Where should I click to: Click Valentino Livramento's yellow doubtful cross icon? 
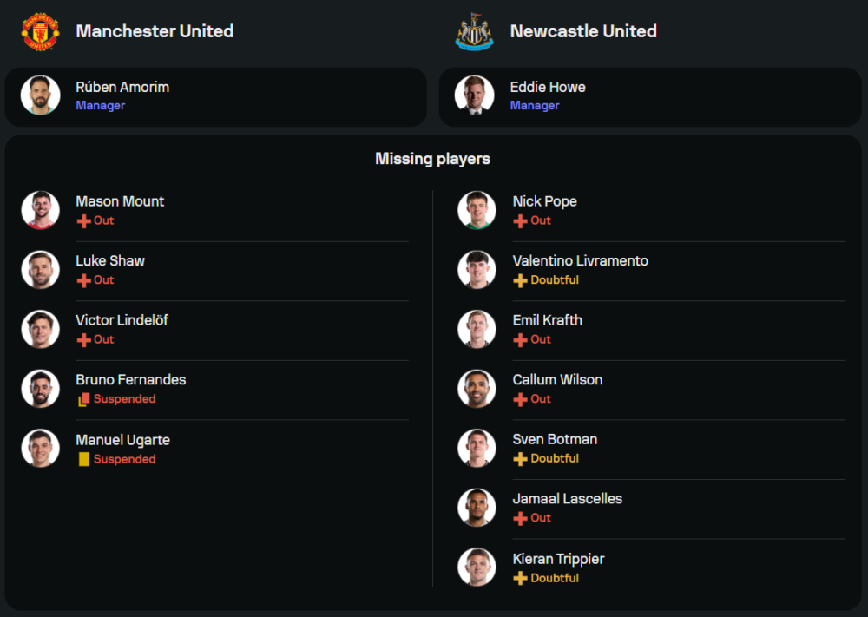[x=520, y=280]
